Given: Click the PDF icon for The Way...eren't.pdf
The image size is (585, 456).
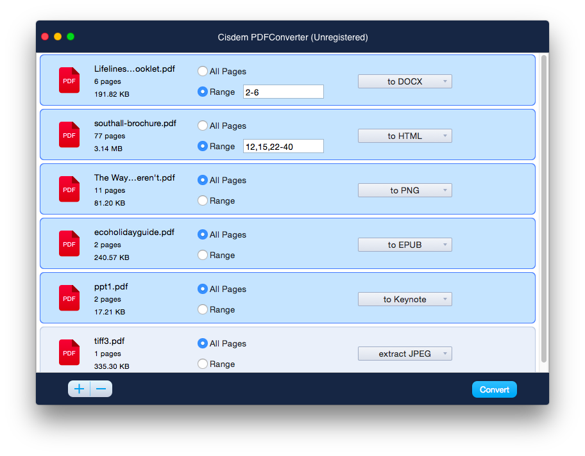Looking at the screenshot, I should pyautogui.click(x=69, y=189).
